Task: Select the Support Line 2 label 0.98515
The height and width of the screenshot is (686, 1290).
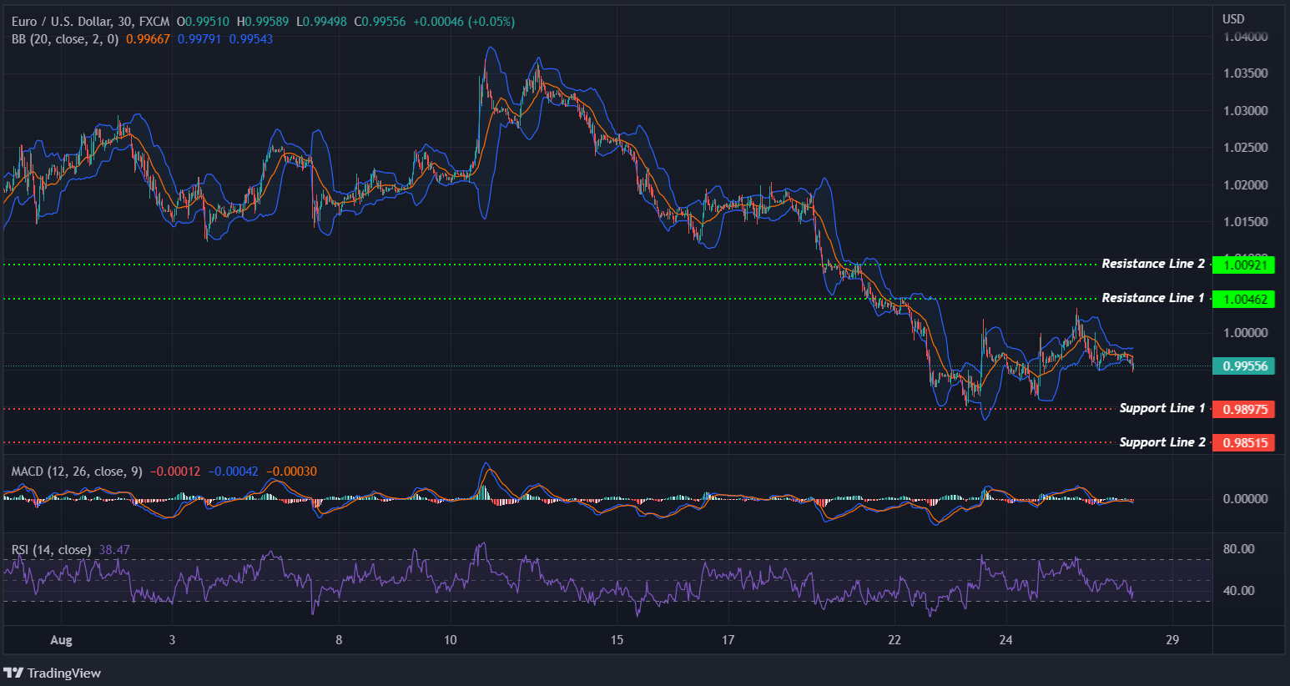Action: click(1244, 442)
